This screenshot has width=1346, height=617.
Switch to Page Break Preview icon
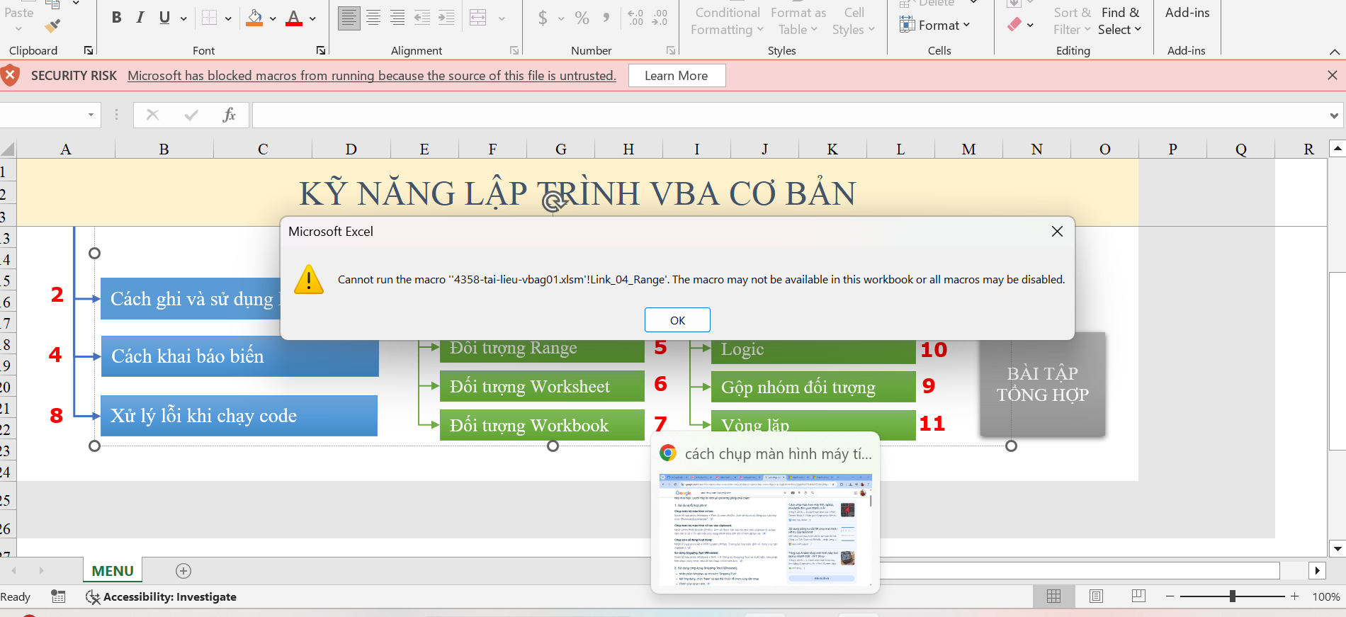(1138, 596)
